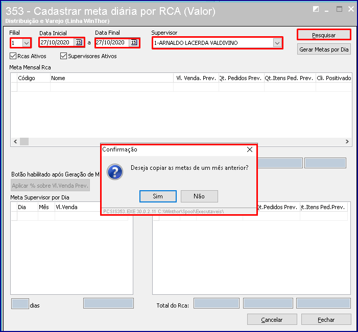Click the right scroll arrow of Meta Mensal grid
Viewport: 358px width, 332px height.
pyautogui.click(x=347, y=141)
